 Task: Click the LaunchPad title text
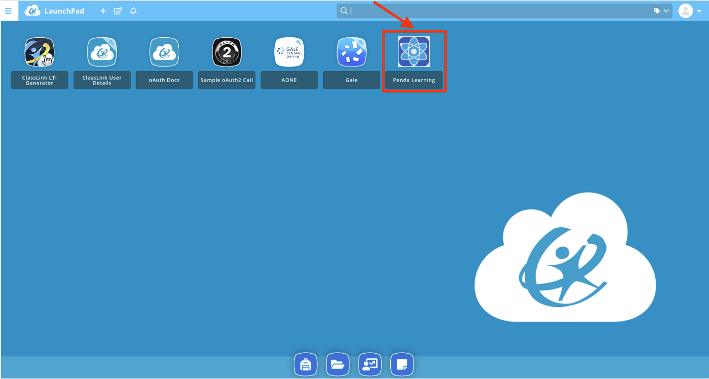click(64, 11)
